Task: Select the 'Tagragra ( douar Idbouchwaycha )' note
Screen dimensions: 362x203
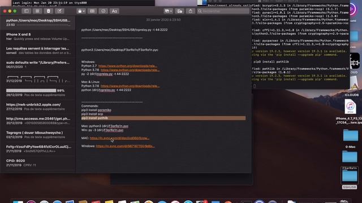Action: click(38, 135)
